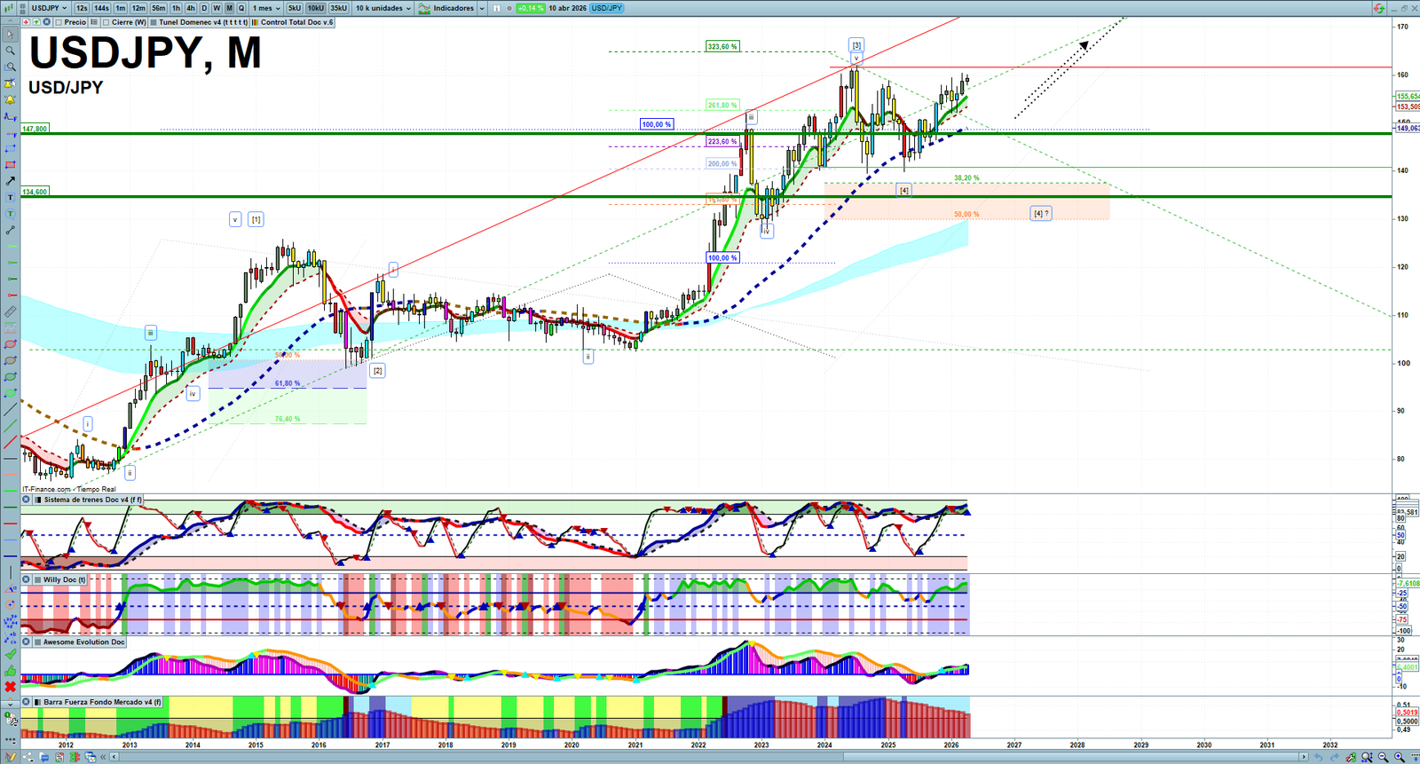The height and width of the screenshot is (764, 1420).
Task: Click the red plus icon beside Precio
Action: (27, 22)
